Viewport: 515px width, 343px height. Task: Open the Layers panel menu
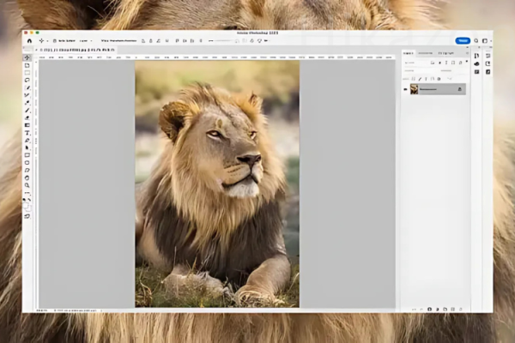pyautogui.click(x=467, y=53)
